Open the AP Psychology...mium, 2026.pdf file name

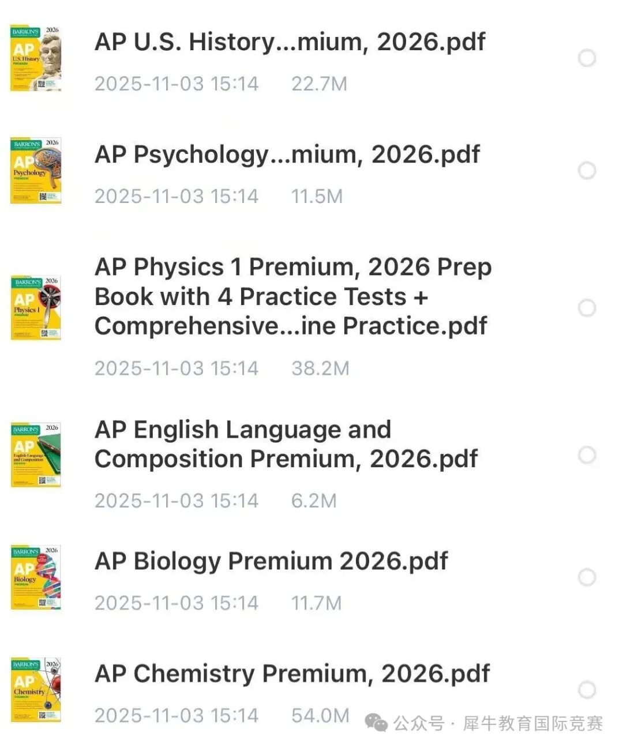(287, 155)
